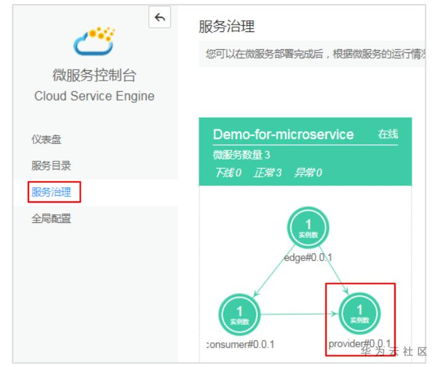Click the Cloud Service Engine subtitle
435x367 pixels.
pyautogui.click(x=94, y=96)
